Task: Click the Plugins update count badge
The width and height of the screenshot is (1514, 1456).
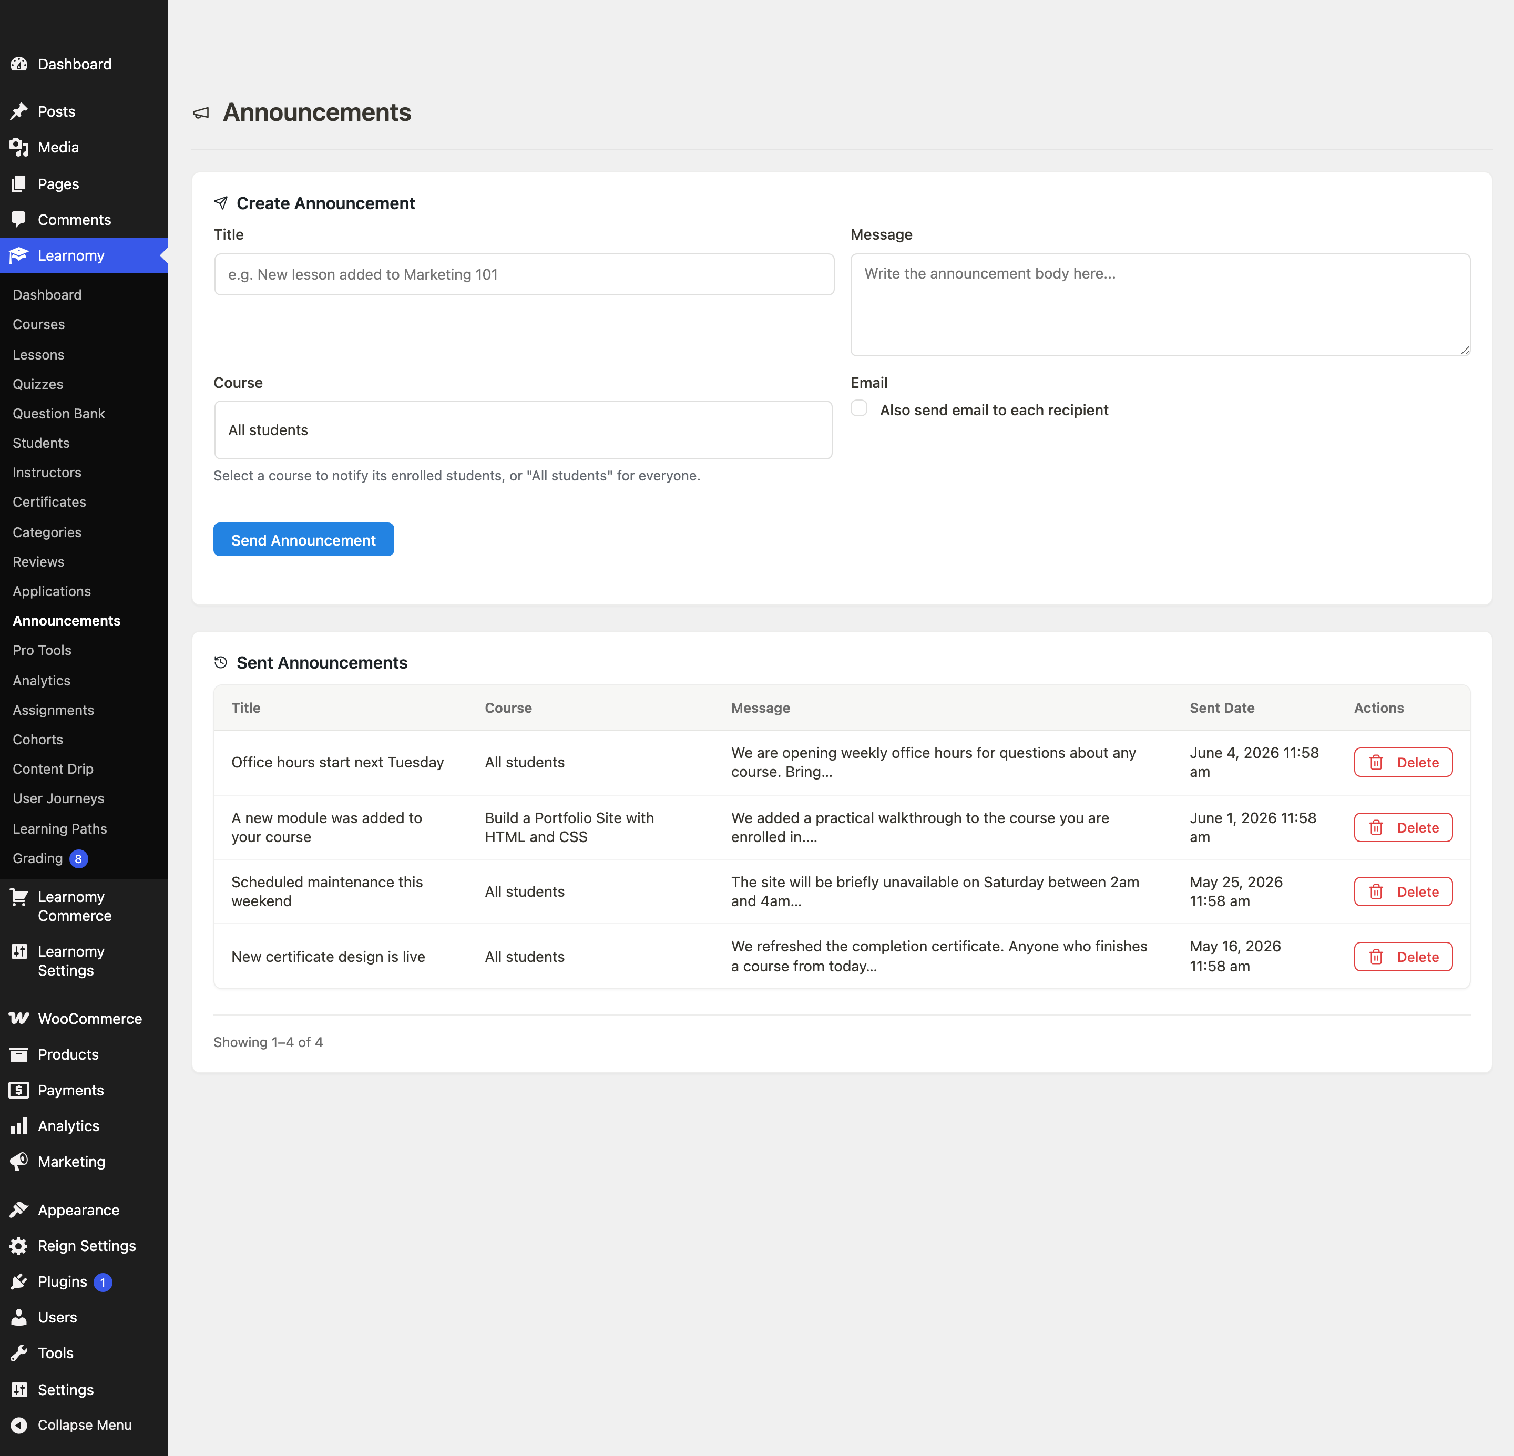Action: (103, 1282)
